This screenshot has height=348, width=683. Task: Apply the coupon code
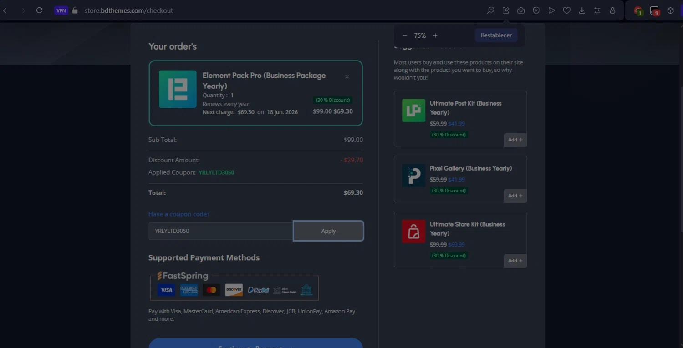[328, 231]
